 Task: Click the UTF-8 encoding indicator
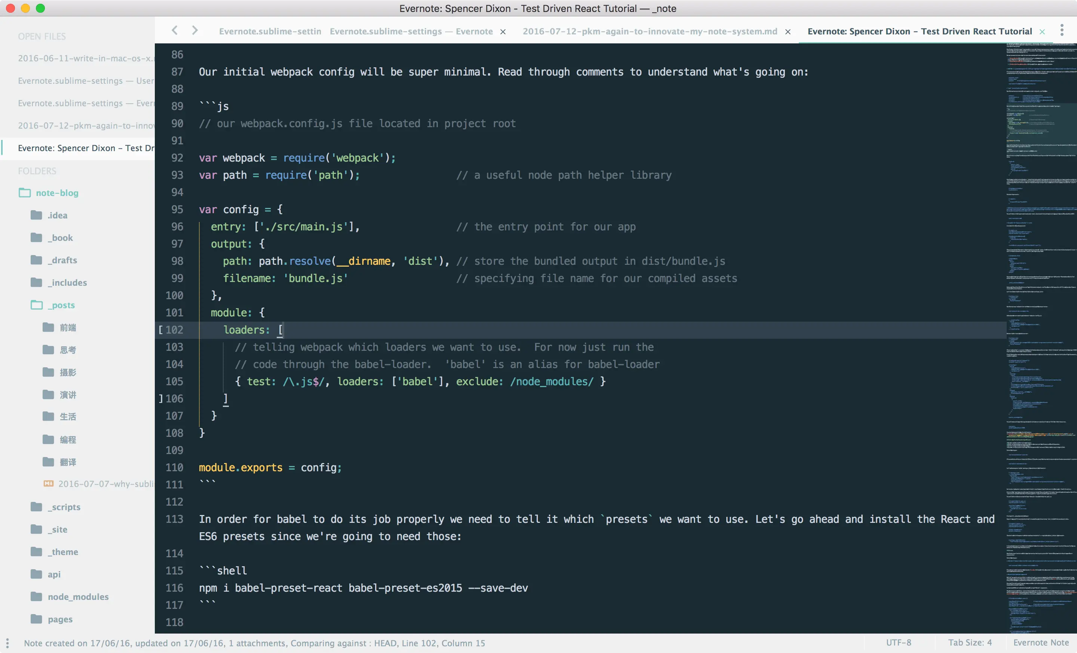(x=898, y=643)
